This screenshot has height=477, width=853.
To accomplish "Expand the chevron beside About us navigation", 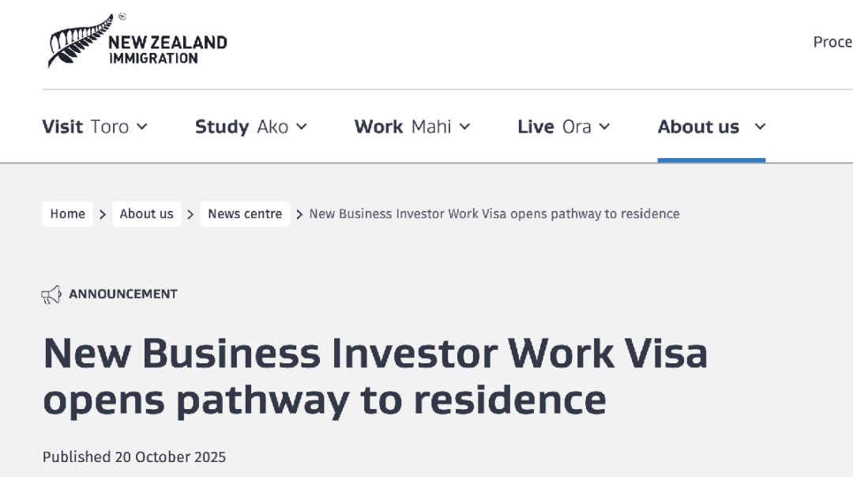I will click(x=760, y=126).
